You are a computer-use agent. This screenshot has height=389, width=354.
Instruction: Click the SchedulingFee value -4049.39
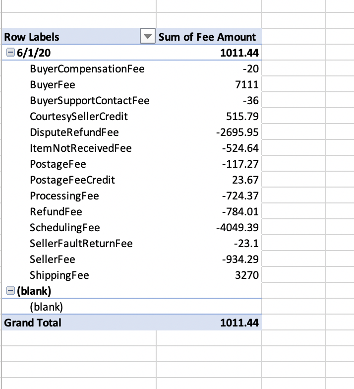238,228
